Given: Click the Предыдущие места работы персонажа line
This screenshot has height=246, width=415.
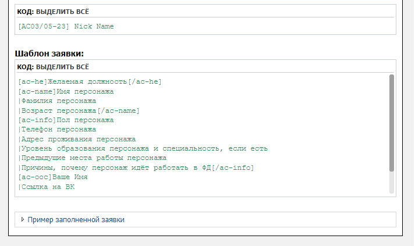Looking at the screenshot, I should [x=93, y=158].
